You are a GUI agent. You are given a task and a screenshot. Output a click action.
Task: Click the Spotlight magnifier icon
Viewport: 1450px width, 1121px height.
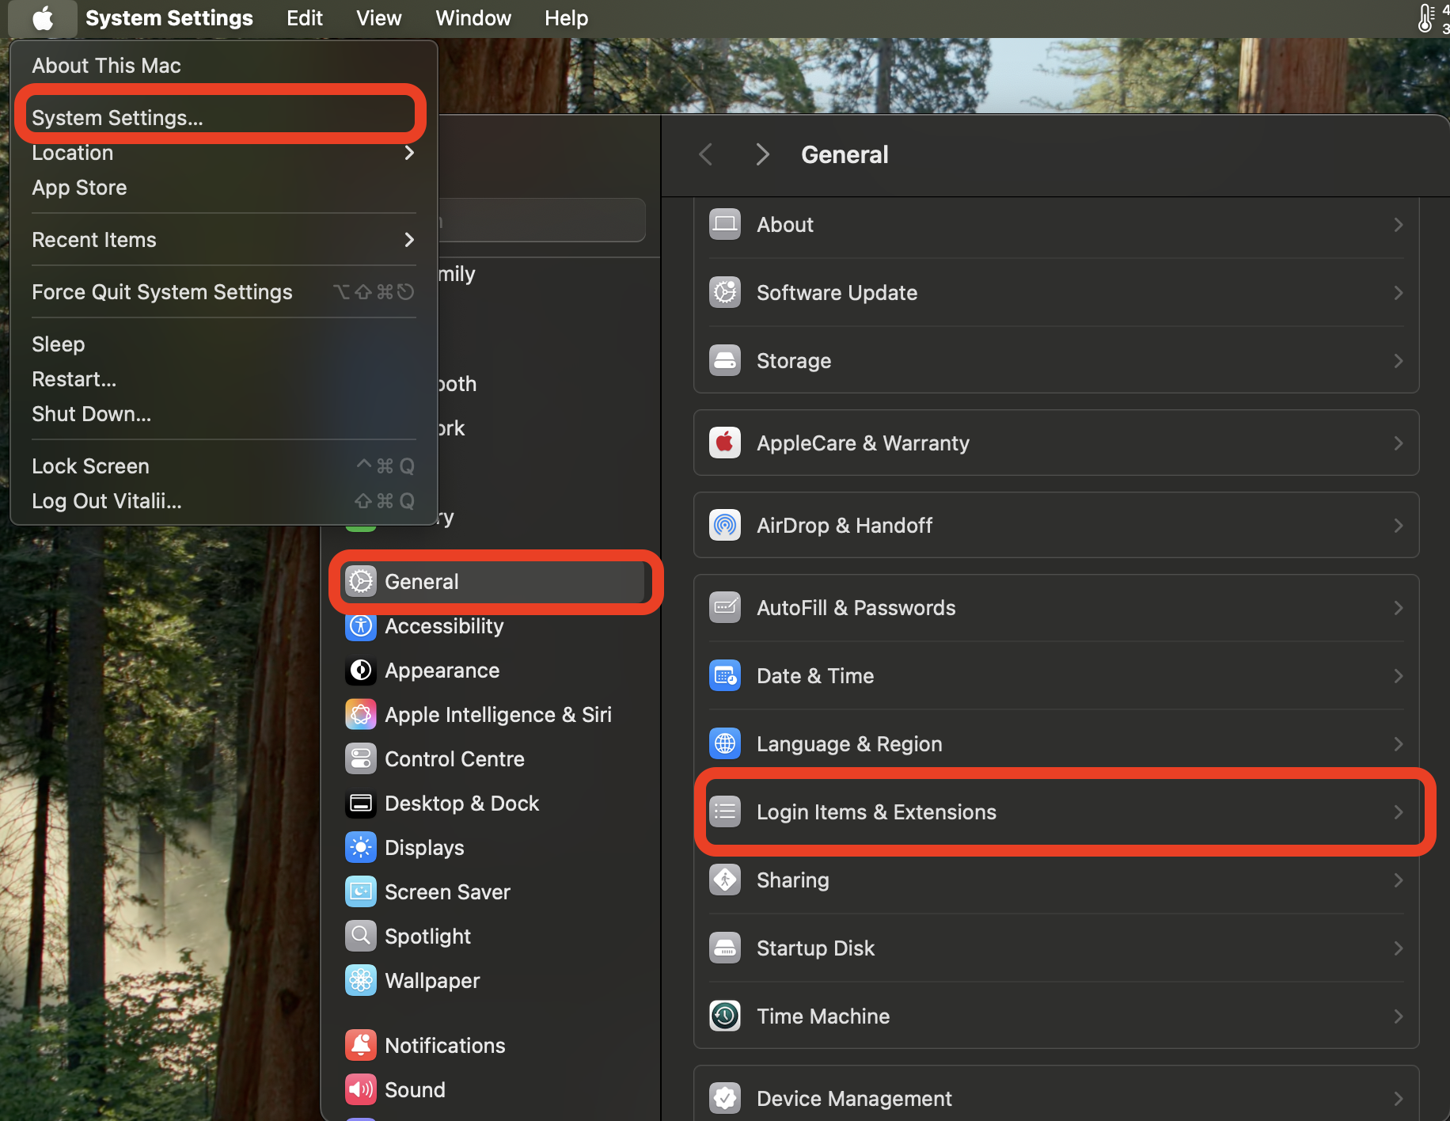(x=361, y=936)
